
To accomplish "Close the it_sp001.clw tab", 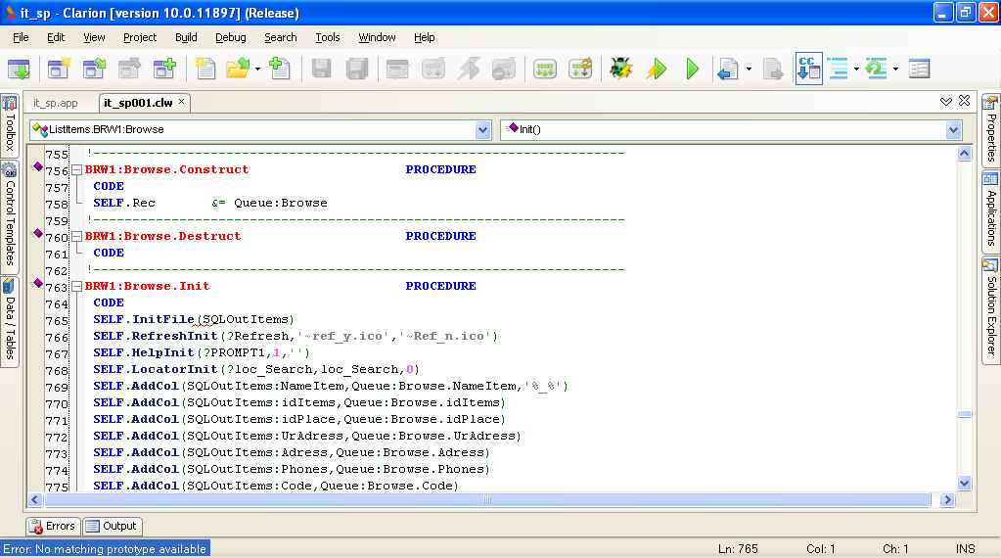I will [x=181, y=102].
